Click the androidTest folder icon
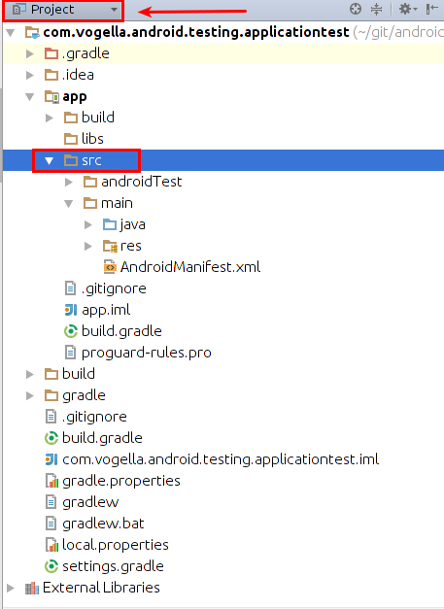This screenshot has height=609, width=444. [90, 182]
